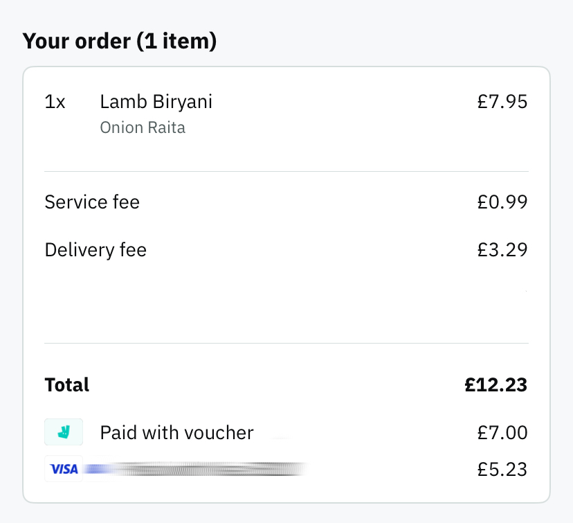Click the voucher amount £7.00

pyautogui.click(x=502, y=433)
